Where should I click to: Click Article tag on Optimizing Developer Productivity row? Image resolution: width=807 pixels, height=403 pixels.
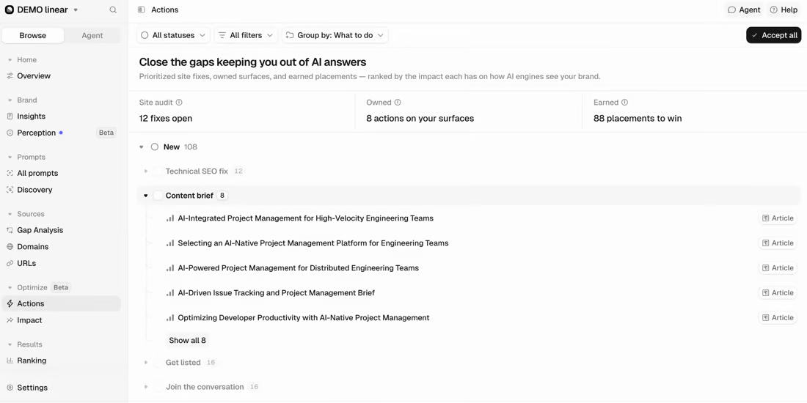point(778,318)
